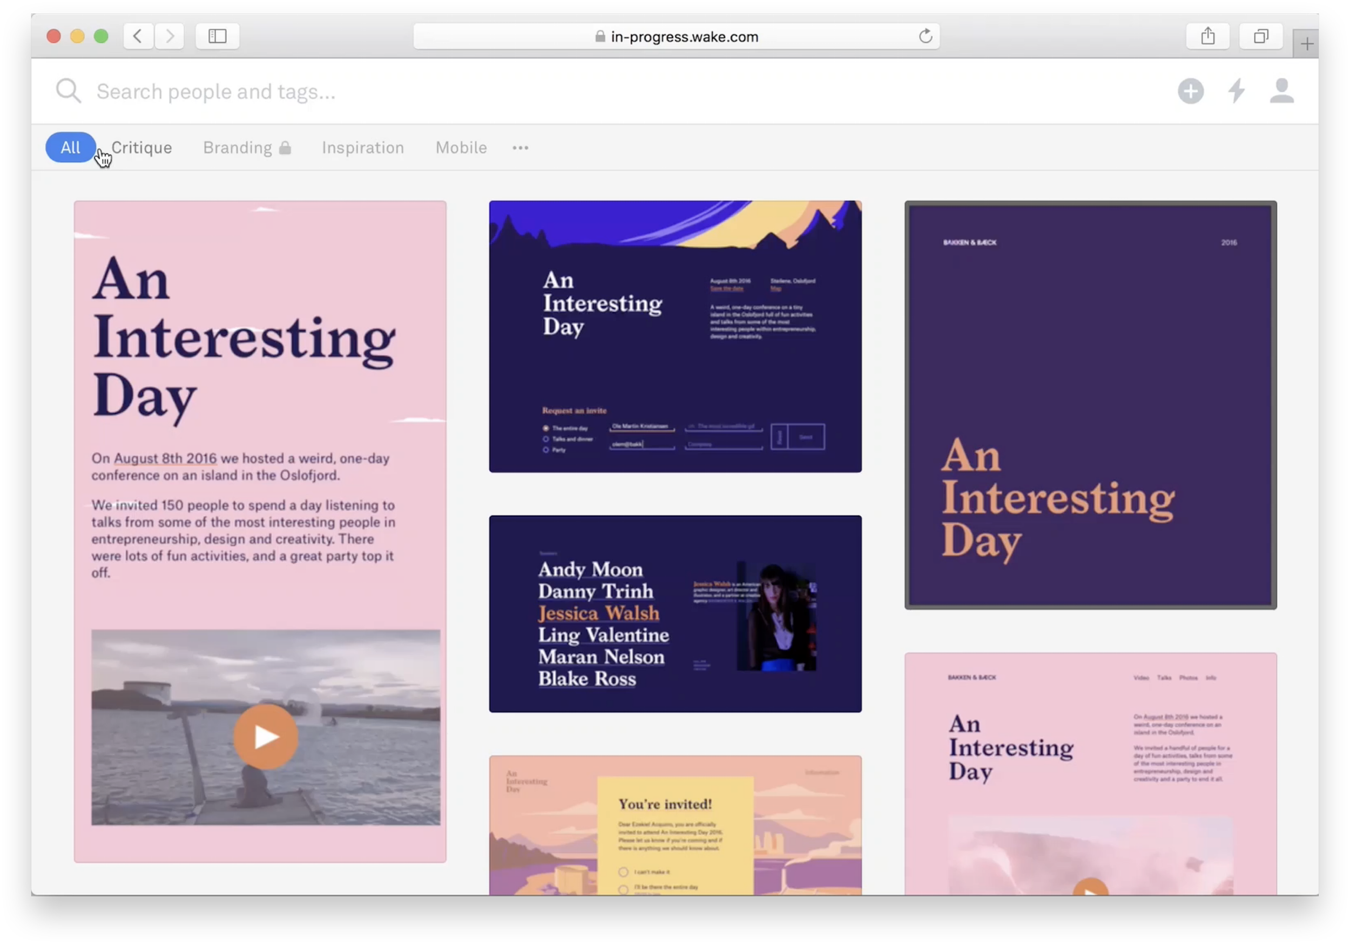Click the search magnifier icon
The height and width of the screenshot is (945, 1350).
coord(68,91)
